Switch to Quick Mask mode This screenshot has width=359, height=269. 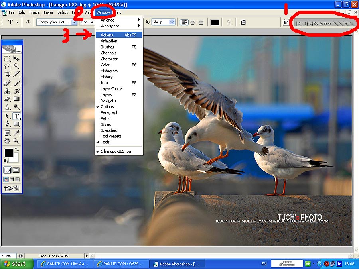[16, 170]
